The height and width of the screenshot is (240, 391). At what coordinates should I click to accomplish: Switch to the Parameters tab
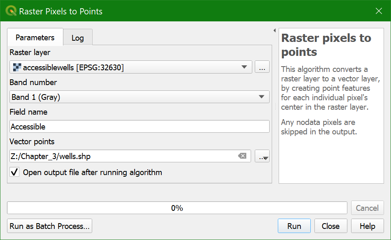pos(35,37)
